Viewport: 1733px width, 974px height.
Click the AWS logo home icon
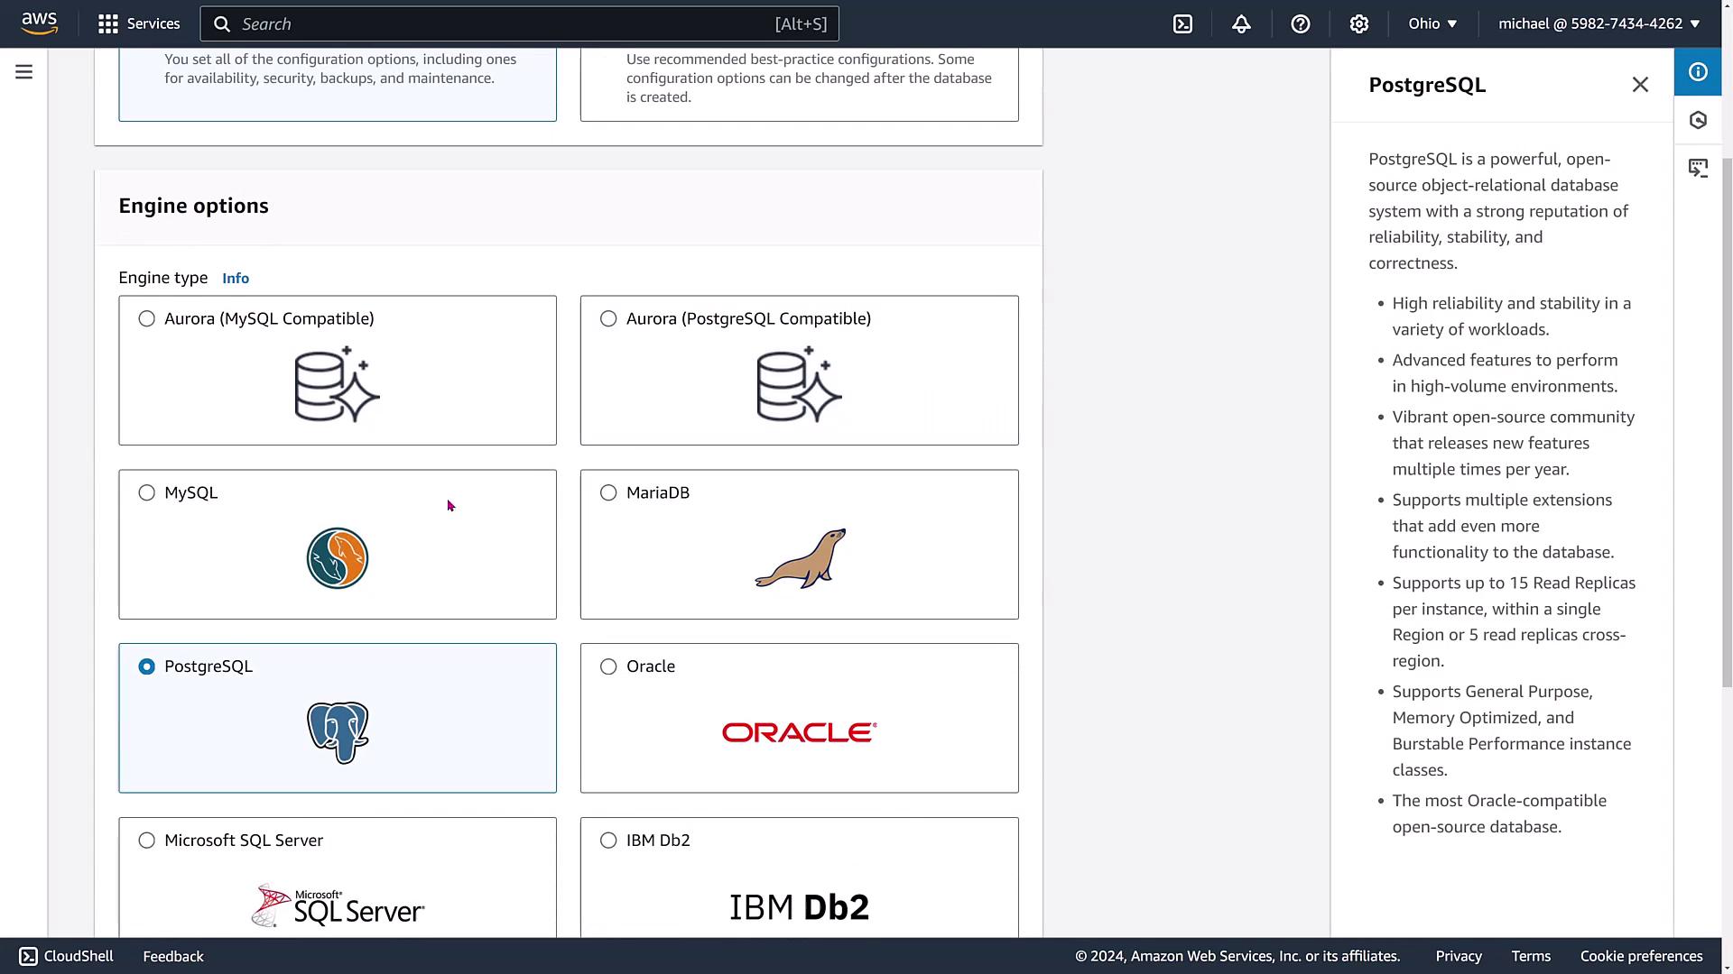(x=40, y=23)
